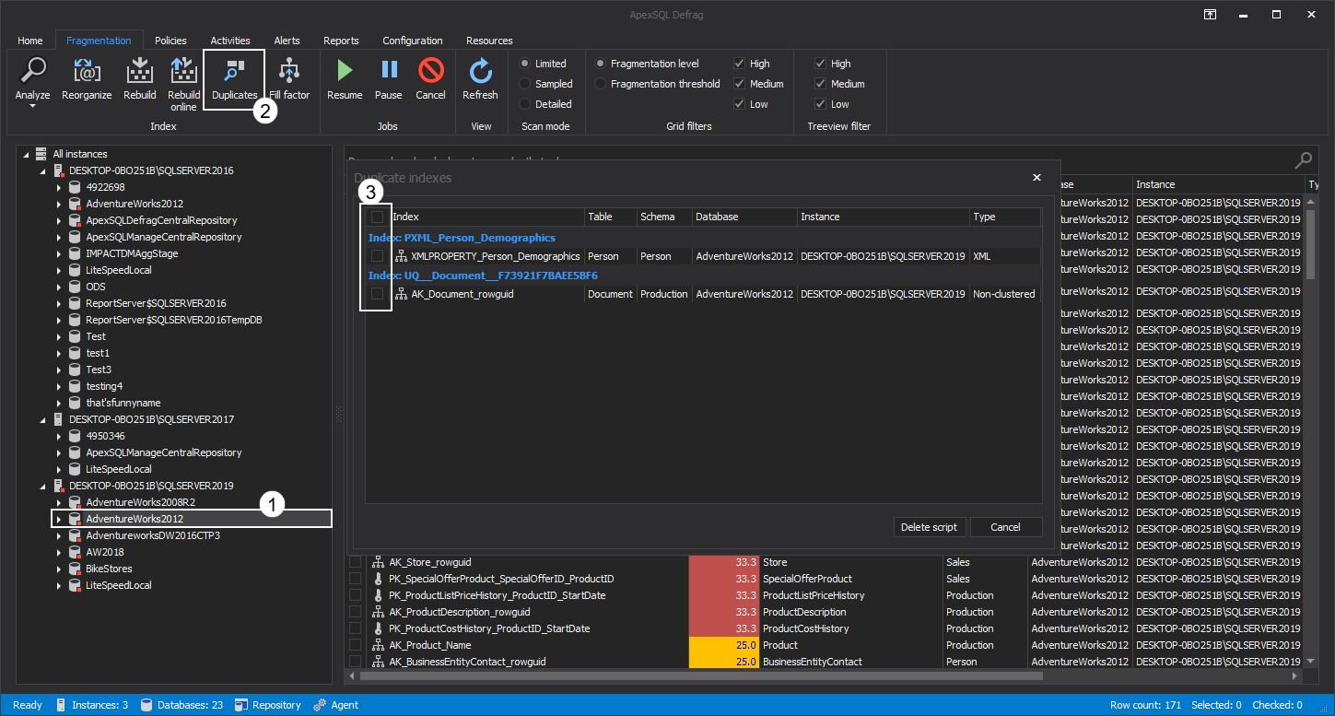Click the BikeStores database icon

pos(76,569)
